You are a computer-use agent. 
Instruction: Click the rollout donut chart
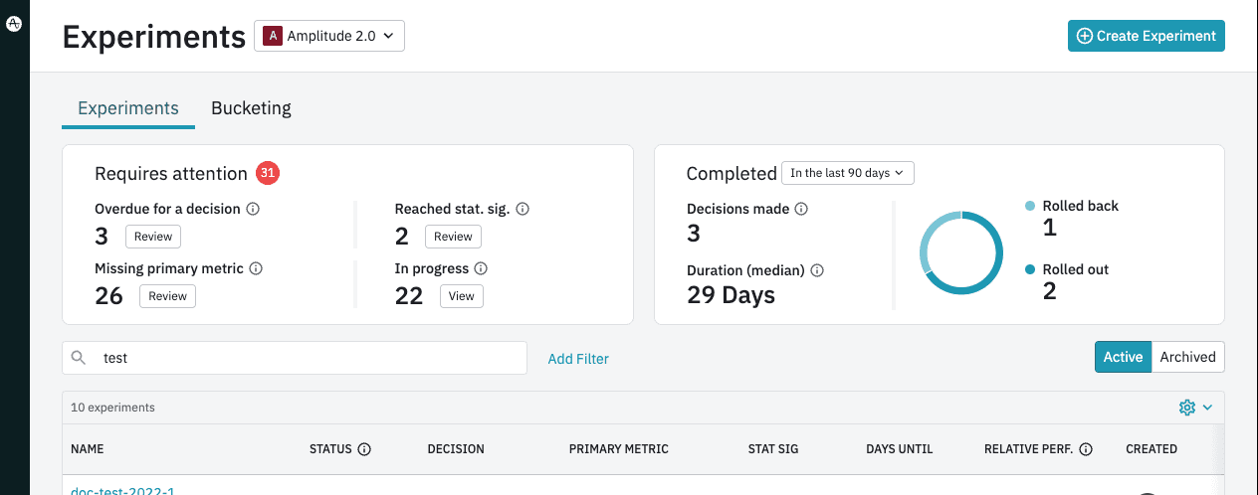(x=960, y=252)
